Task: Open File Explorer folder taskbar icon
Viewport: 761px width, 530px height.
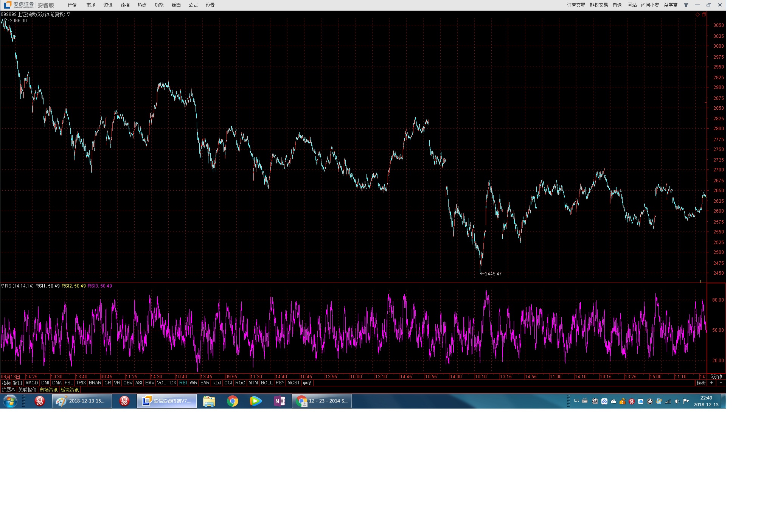Action: (x=209, y=401)
